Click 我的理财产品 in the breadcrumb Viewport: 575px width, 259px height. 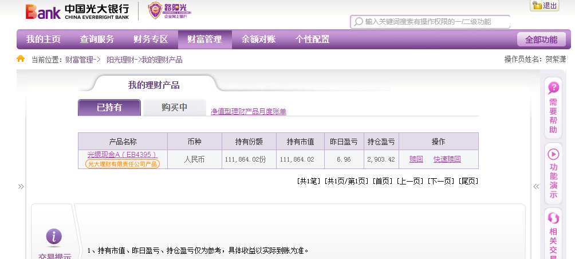coord(162,60)
